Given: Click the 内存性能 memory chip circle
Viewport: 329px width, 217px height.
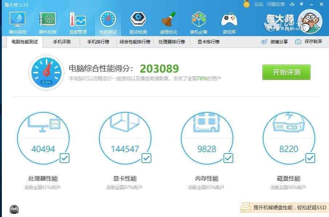Looking at the screenshot, I should click(207, 138).
